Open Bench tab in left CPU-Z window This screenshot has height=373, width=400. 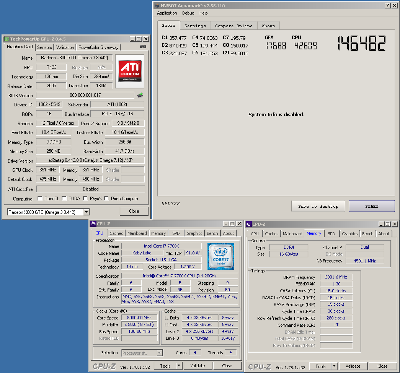212,233
